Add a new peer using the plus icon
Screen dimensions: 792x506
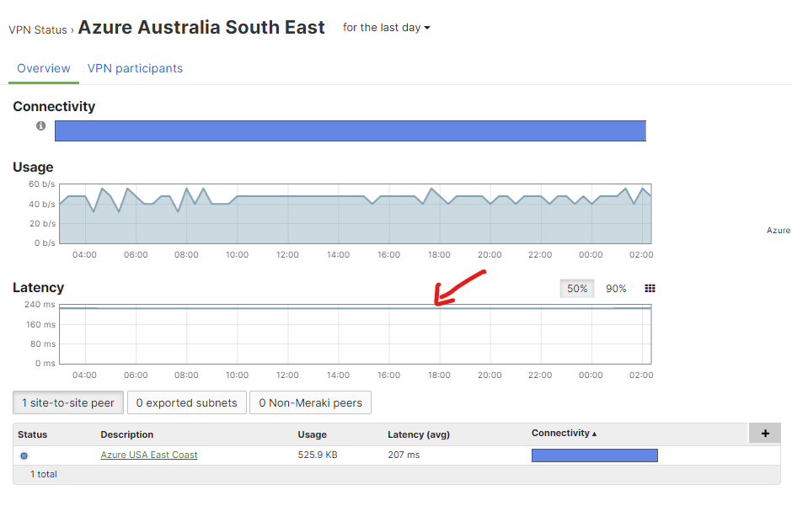pos(764,433)
